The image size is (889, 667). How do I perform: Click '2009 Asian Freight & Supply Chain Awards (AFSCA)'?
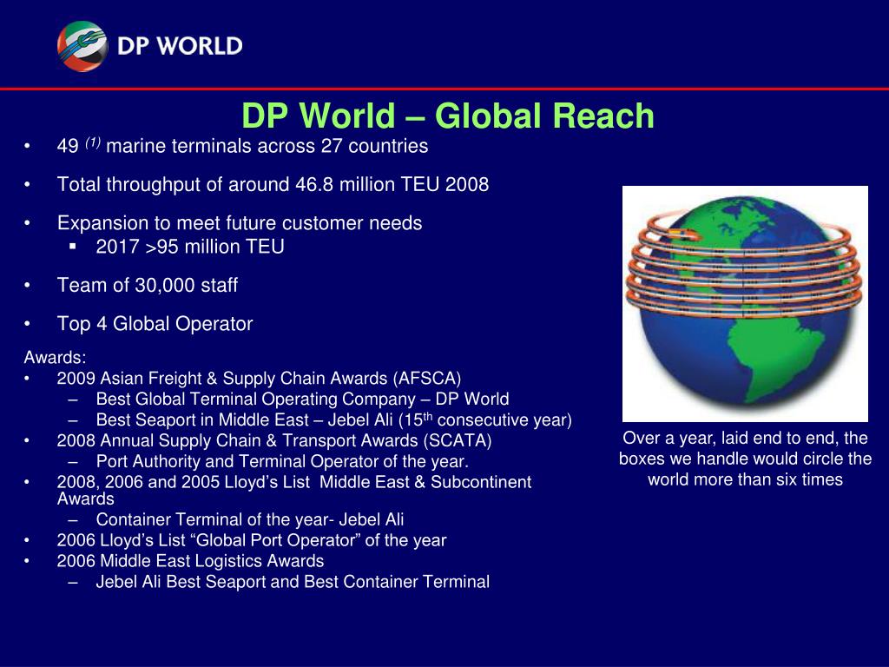(259, 379)
